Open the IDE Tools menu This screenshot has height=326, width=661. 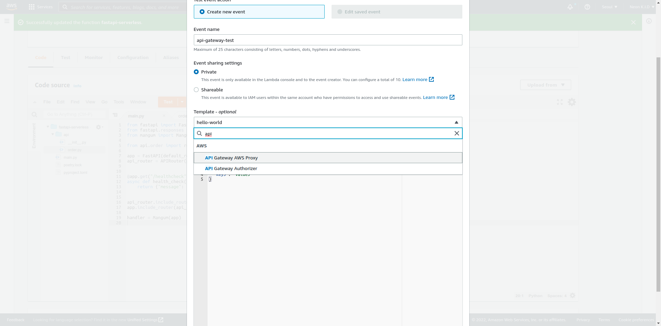tap(119, 102)
